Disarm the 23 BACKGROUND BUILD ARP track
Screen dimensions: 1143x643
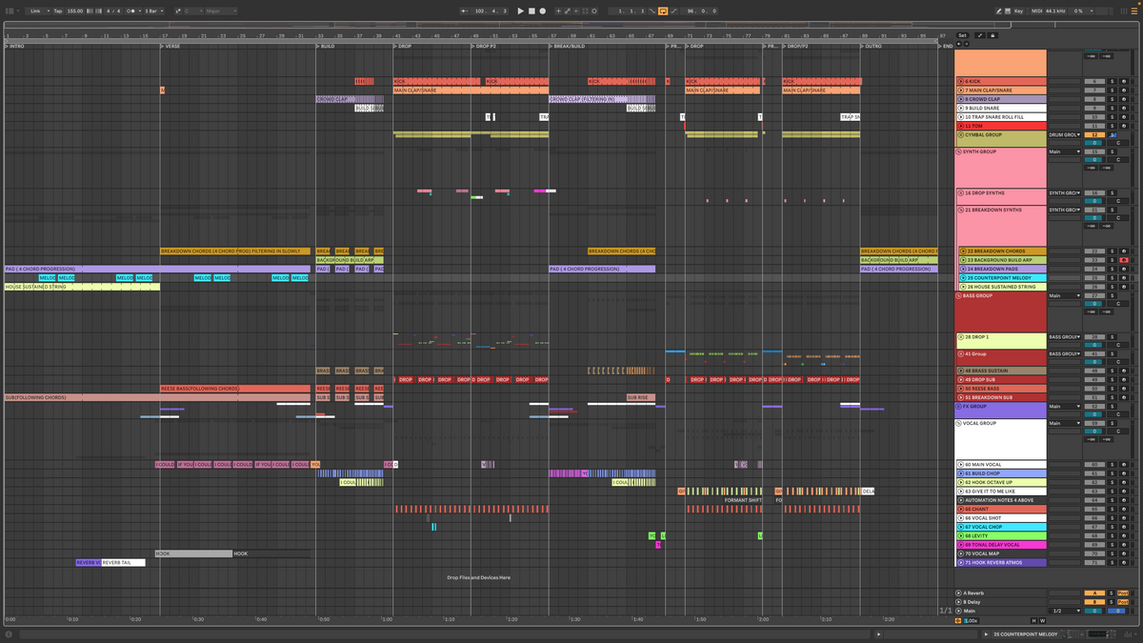1124,260
